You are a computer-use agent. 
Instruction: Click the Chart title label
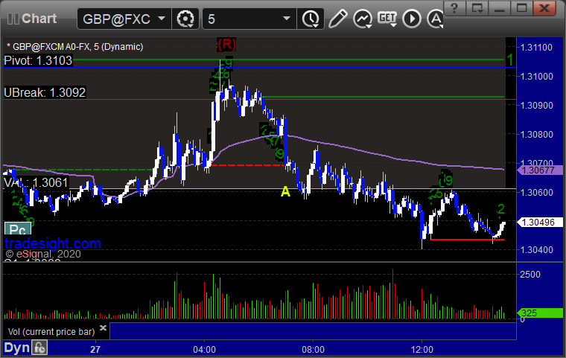tap(39, 19)
